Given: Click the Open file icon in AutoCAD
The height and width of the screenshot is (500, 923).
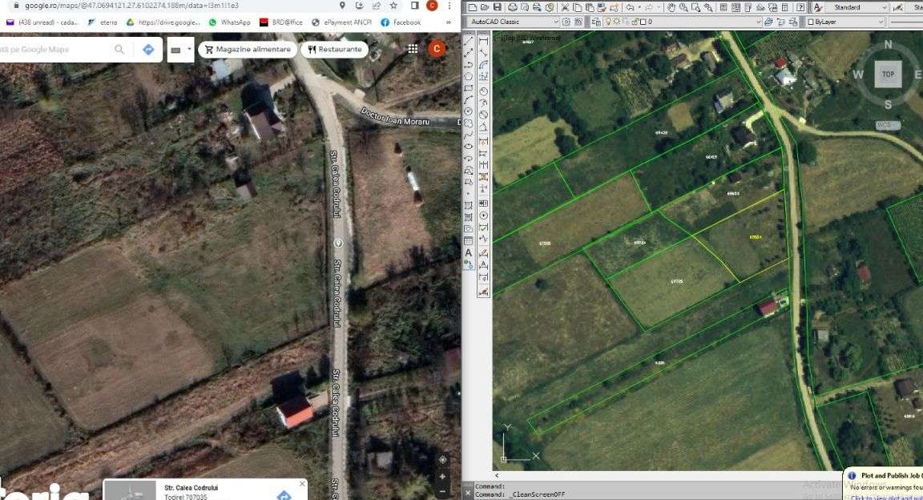Looking at the screenshot, I should coord(485,7).
